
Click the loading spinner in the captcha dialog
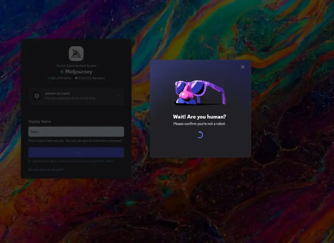[x=200, y=135]
